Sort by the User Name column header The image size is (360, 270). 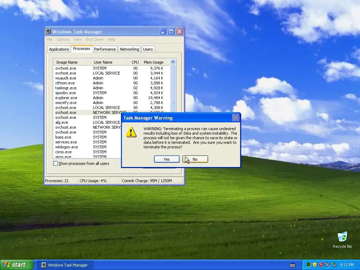pos(109,62)
